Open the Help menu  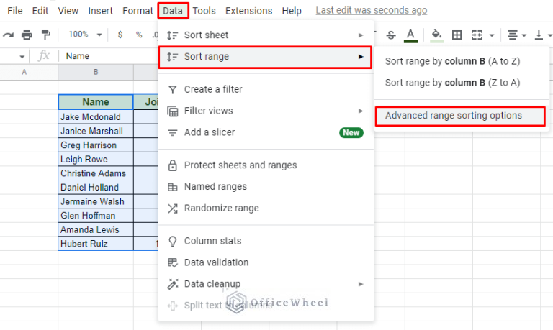coord(292,11)
